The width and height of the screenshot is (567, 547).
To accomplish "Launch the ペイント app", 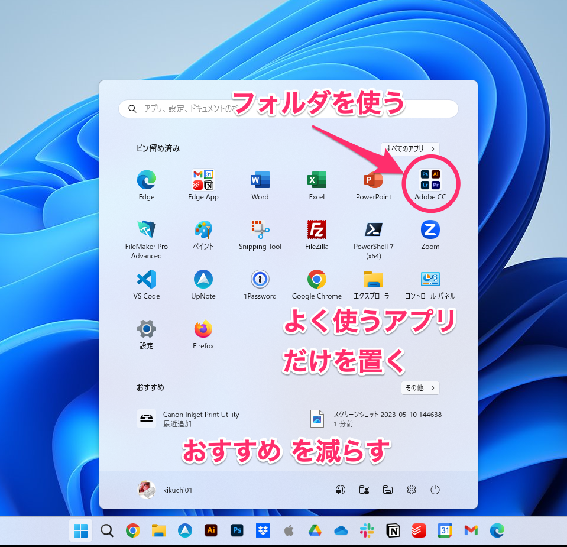I will point(203,235).
